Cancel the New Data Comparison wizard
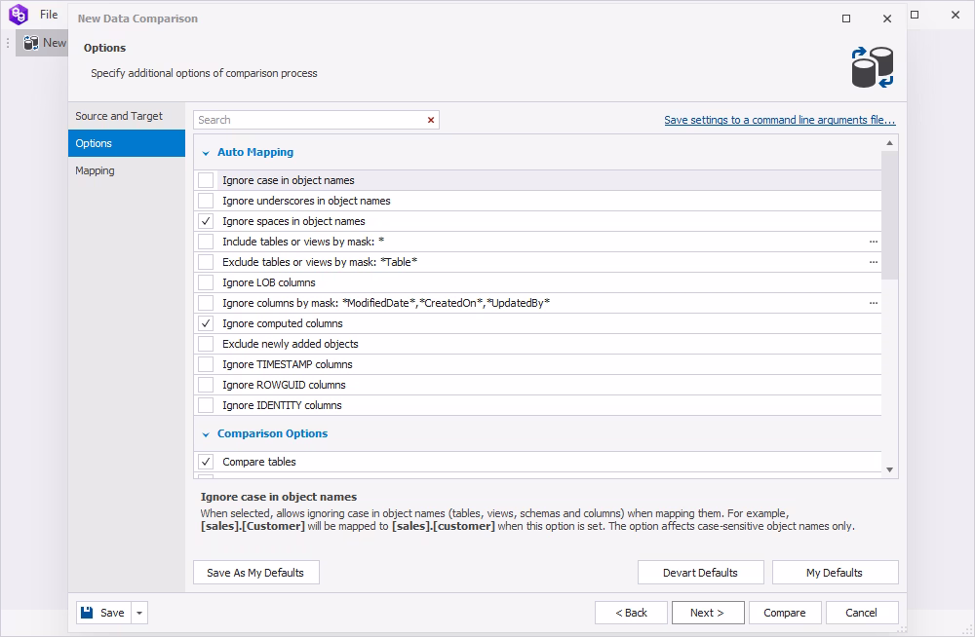Screen dimensions: 975x637 [x=862, y=613]
